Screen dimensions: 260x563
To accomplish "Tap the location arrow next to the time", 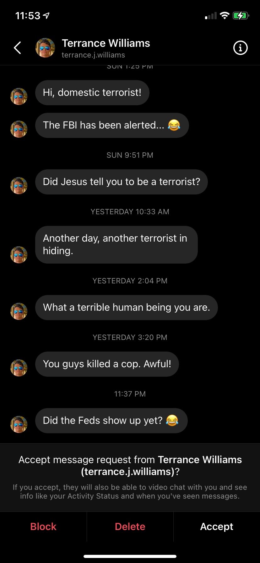I will click(46, 16).
